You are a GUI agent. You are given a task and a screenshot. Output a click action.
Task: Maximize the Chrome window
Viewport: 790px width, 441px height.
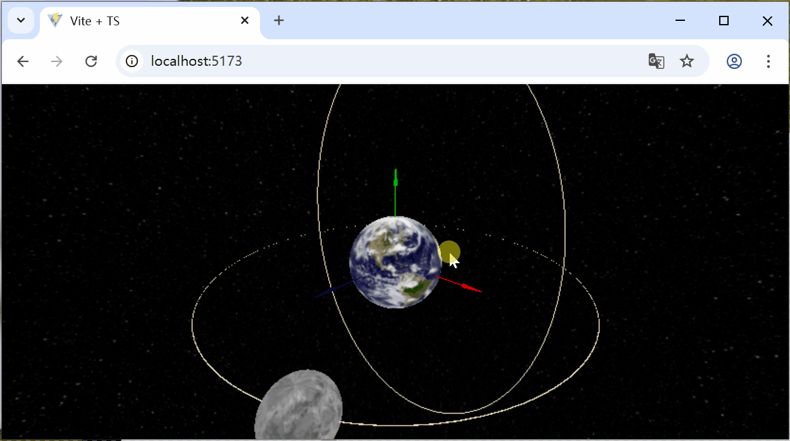point(724,21)
